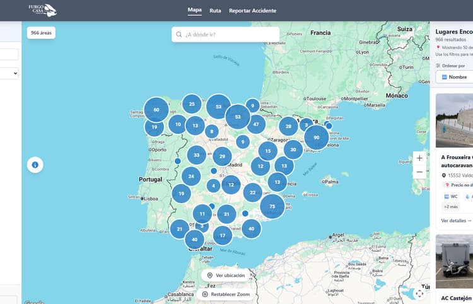This screenshot has width=473, height=304.
Task: Select the cluster marker labeled 15
Action: (268, 151)
